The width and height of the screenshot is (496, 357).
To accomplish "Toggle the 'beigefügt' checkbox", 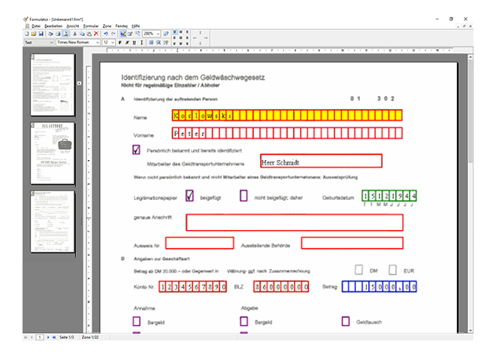I will [x=189, y=196].
